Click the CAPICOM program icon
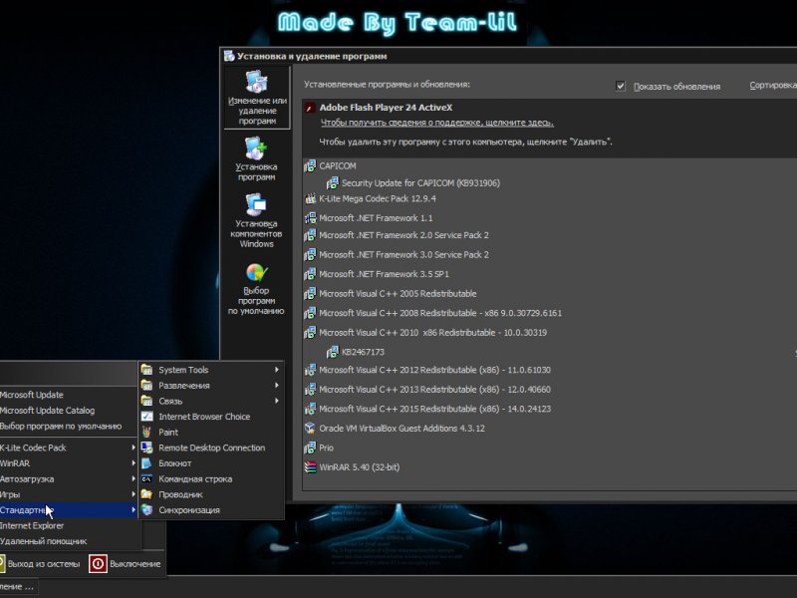This screenshot has width=797, height=598. [310, 166]
